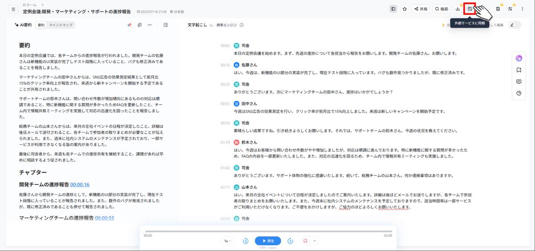
Task: Copy the AI summary with the copy icon
Action: 140,25
